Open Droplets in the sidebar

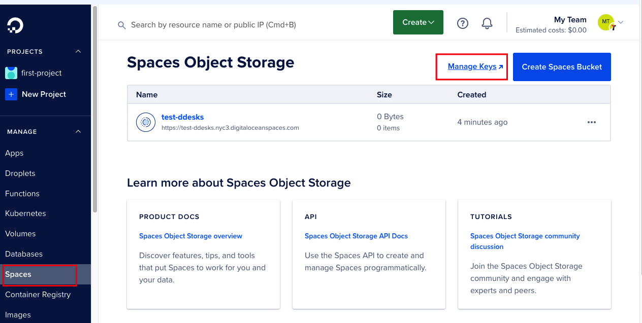20,173
